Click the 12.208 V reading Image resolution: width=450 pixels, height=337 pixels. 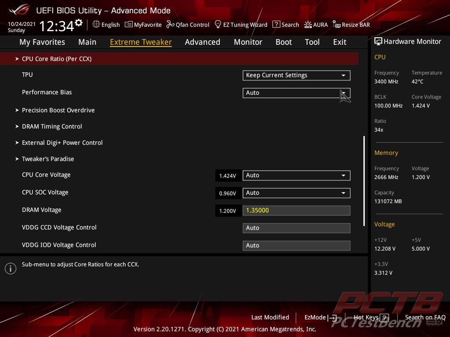point(385,249)
